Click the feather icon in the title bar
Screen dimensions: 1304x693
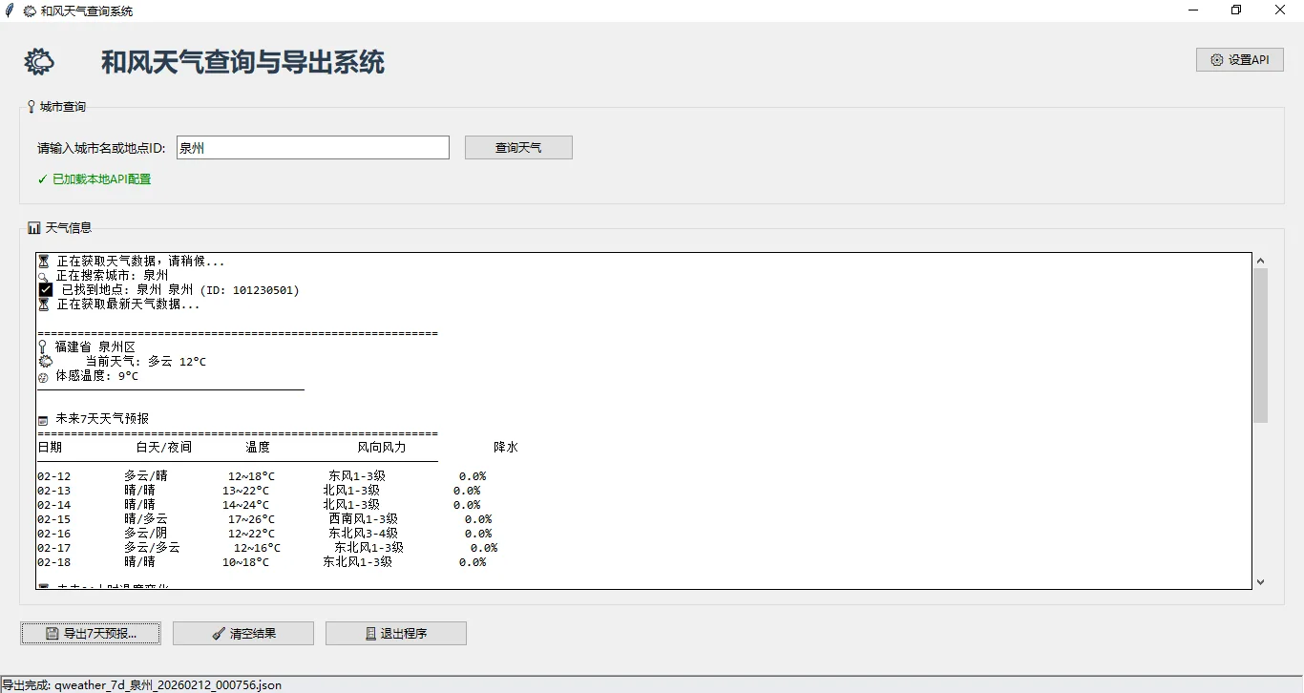tap(10, 10)
